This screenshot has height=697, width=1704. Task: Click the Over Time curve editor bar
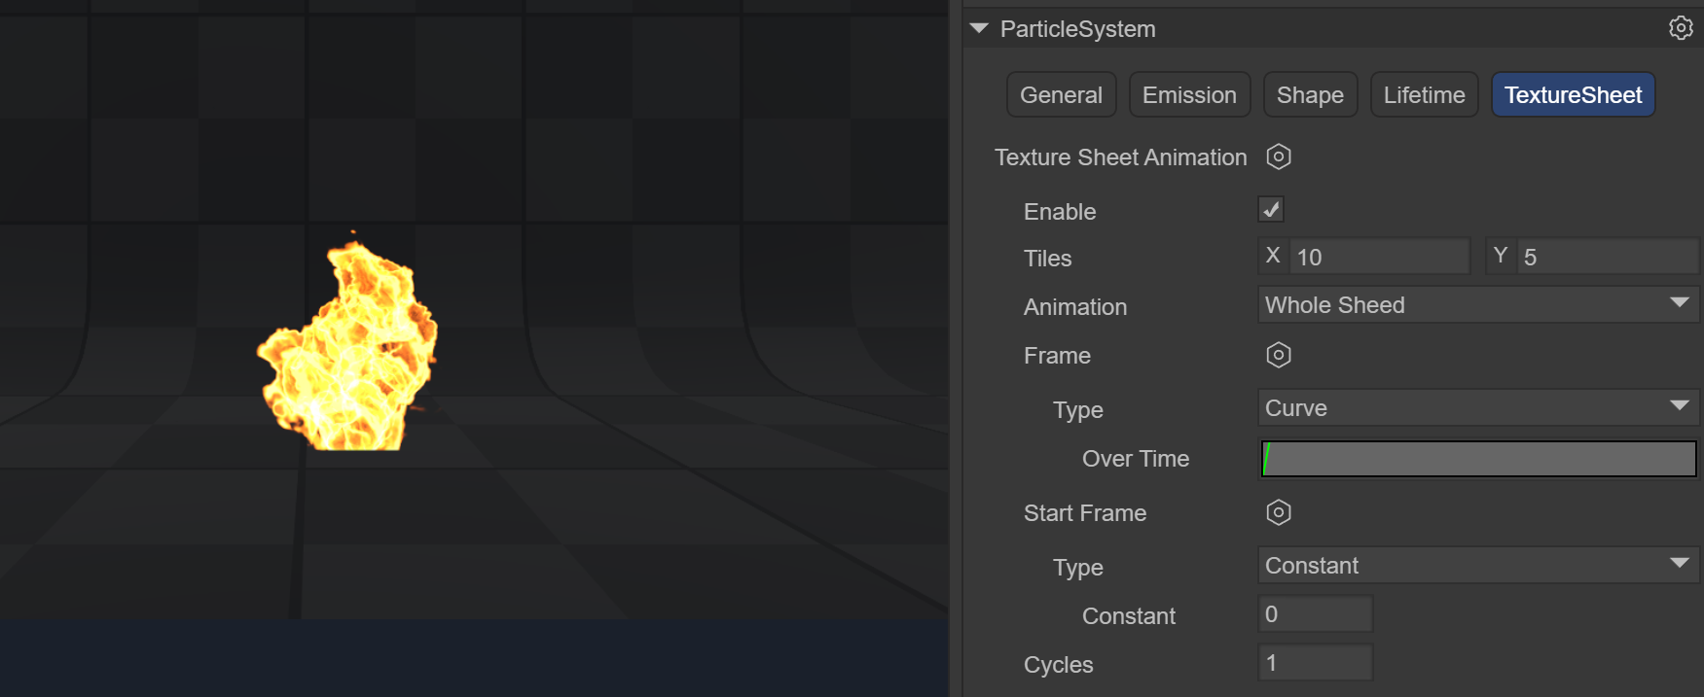coord(1478,459)
